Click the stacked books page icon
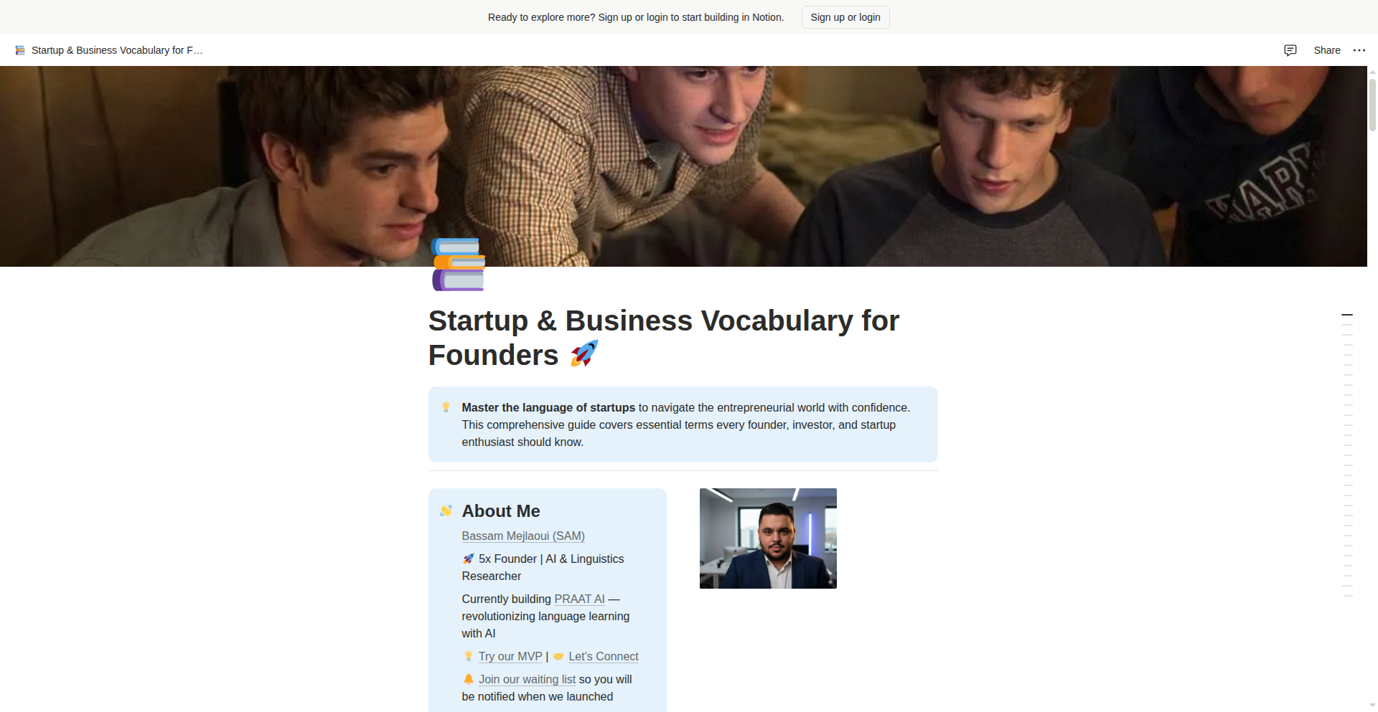The height and width of the screenshot is (712, 1378). coord(459,265)
